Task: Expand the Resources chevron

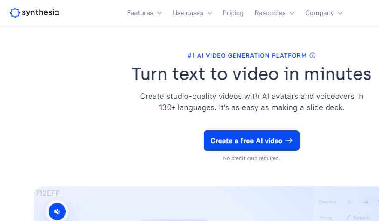Action: tap(292, 13)
